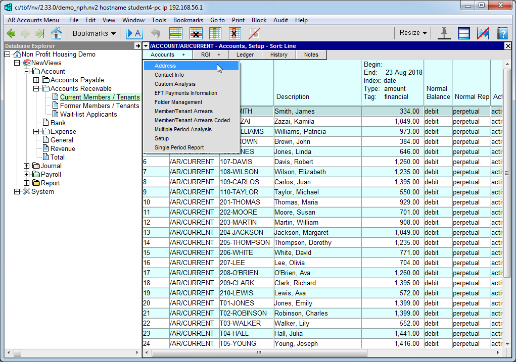
Task: Click the pin icon in toolbar
Action: (444, 33)
